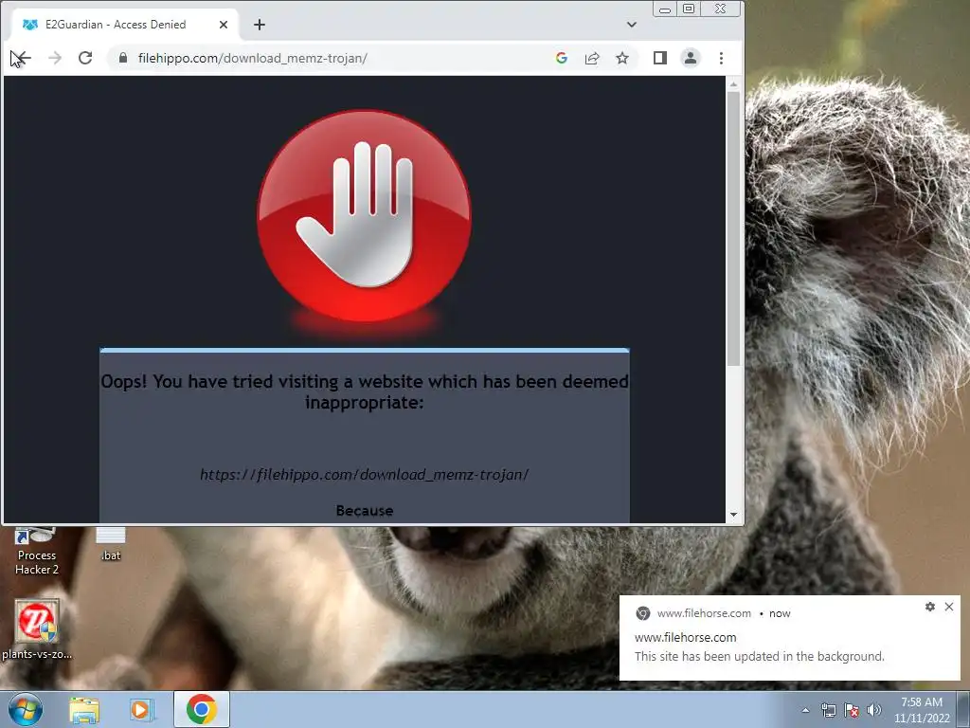Screen dimensions: 970x728
Task: Open the Chrome profile avatar menu
Action: [x=691, y=58]
